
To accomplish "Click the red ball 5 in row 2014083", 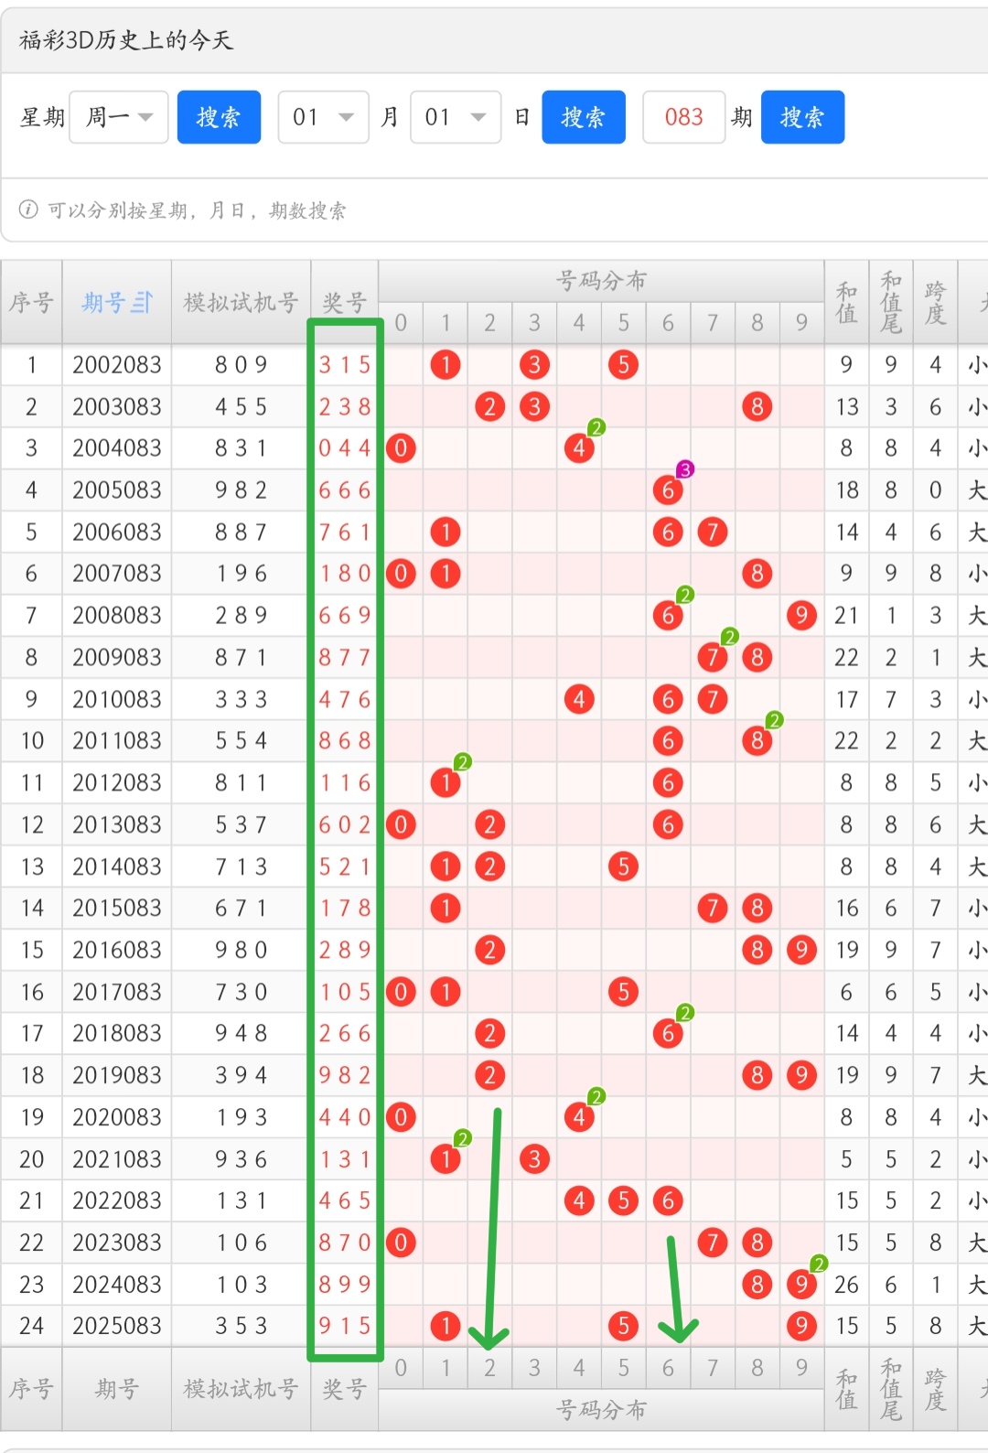I will pos(623,866).
